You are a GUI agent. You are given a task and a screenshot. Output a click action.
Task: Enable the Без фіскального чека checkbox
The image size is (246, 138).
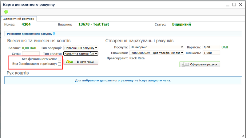(59, 59)
